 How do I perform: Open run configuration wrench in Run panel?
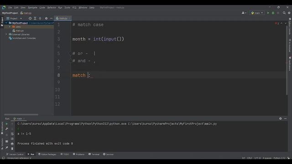[7, 129]
